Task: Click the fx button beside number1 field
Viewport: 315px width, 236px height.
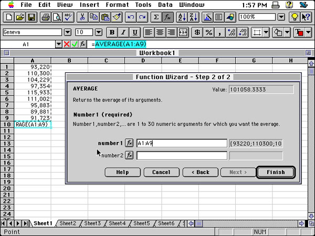Action: click(x=129, y=143)
